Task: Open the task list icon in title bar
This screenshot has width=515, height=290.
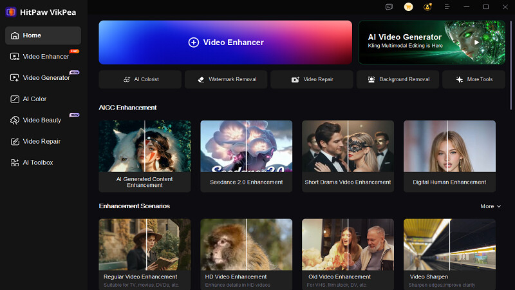Action: [389, 7]
